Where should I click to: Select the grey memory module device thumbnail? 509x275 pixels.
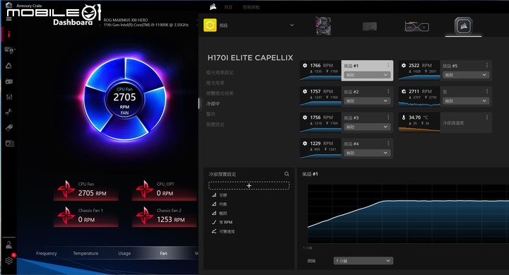pos(370,26)
